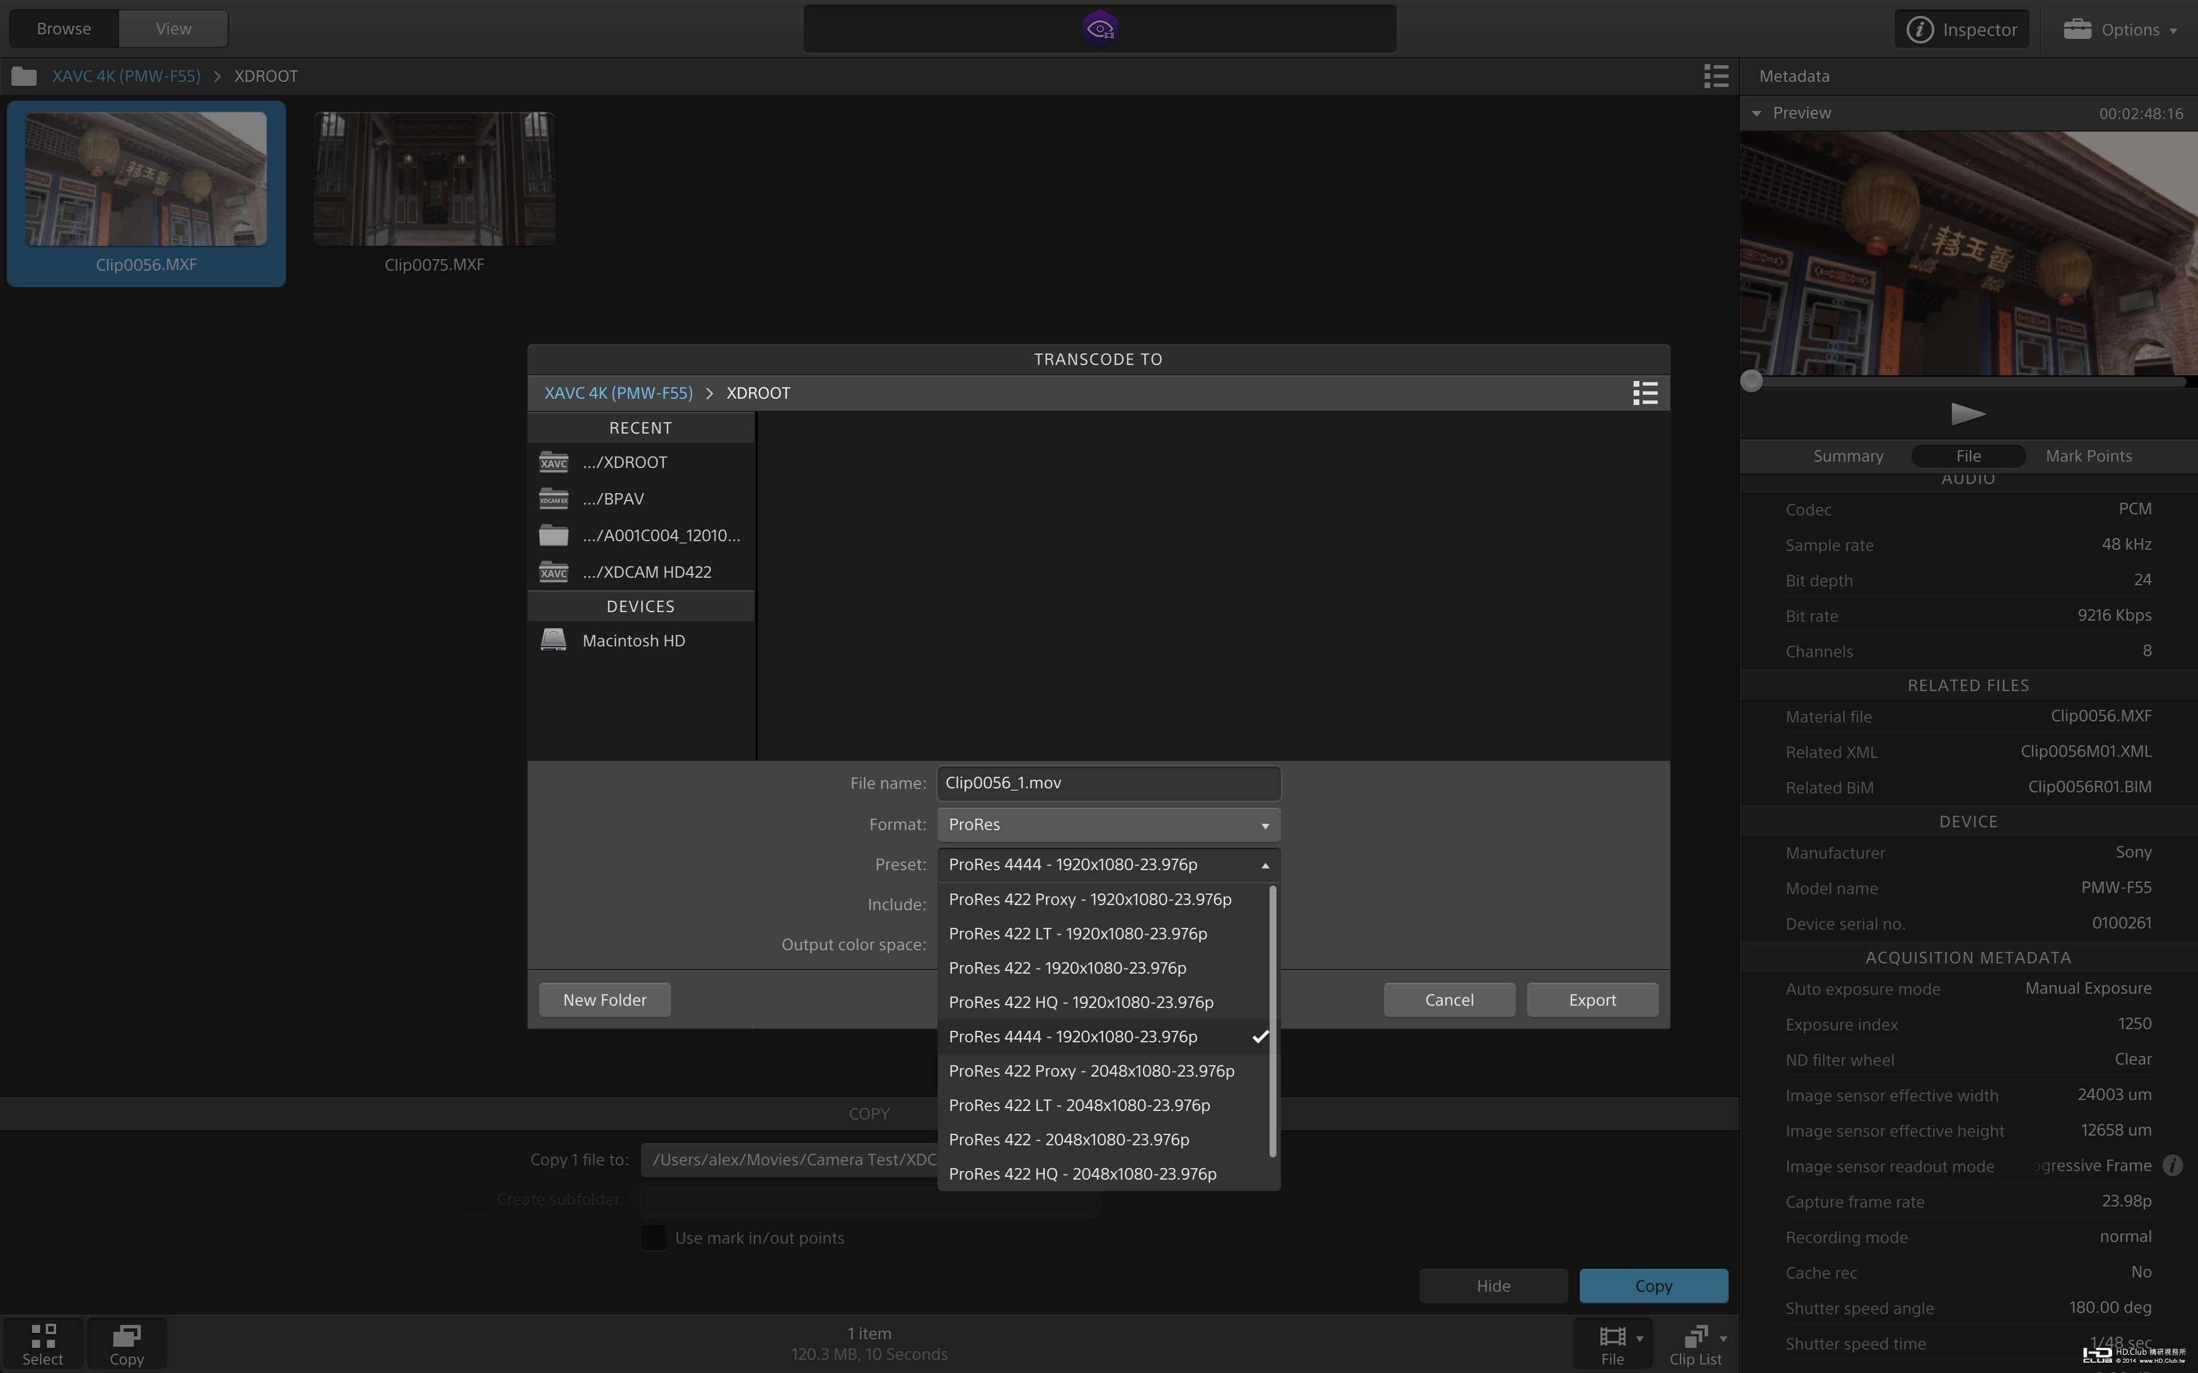Click the preview scrubber handle
Screen dimensions: 2198x1373
point(1752,382)
